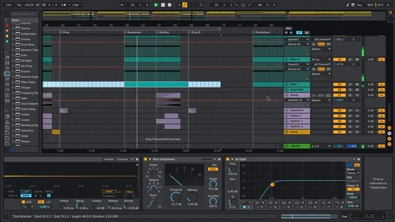Image resolution: width=395 pixels, height=222 pixels.
Task: Click the Glue Compressor Threshold knob
Action: (x=176, y=197)
